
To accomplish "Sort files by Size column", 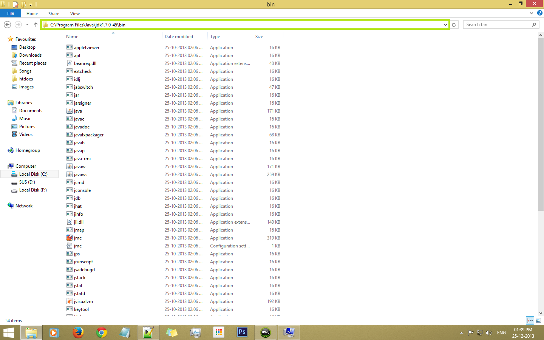I will point(259,37).
